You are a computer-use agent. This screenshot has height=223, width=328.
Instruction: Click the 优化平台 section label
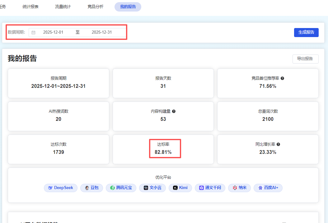click(x=163, y=177)
